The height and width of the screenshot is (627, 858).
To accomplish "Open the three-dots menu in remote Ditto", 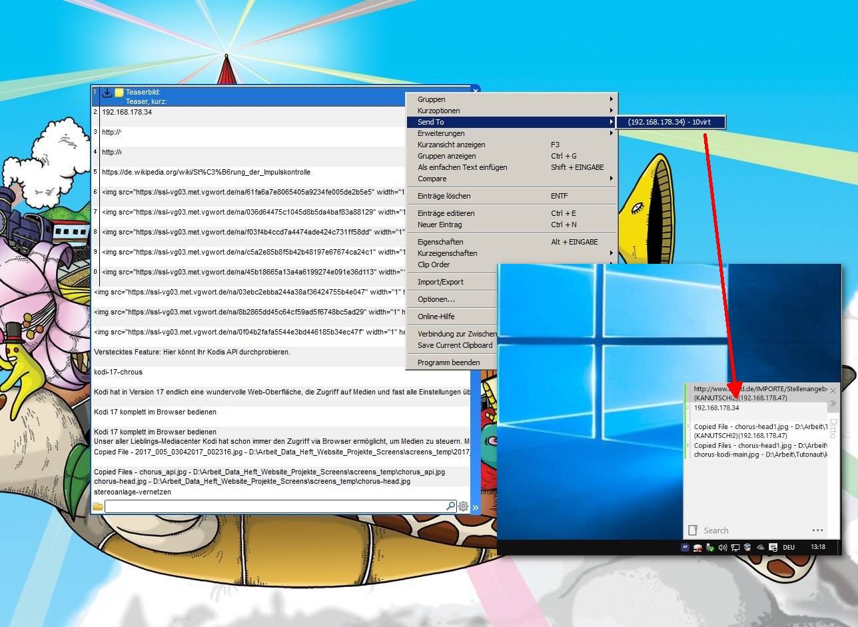I will point(817,530).
